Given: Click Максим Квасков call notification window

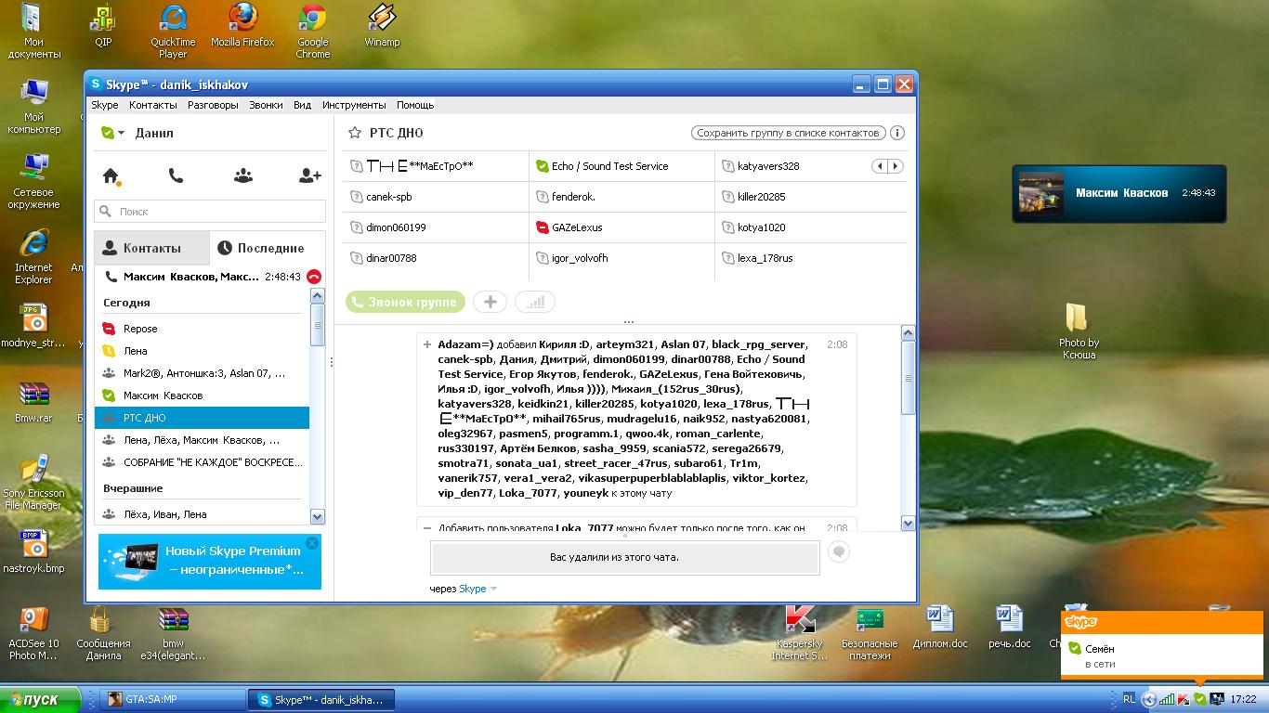Looking at the screenshot, I should tap(1119, 193).
